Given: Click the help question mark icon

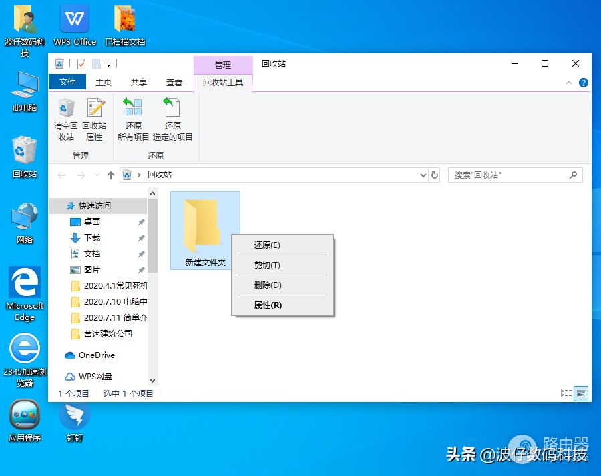Looking at the screenshot, I should click(x=583, y=83).
